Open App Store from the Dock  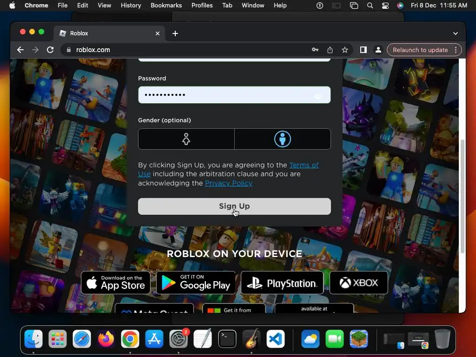(x=154, y=339)
